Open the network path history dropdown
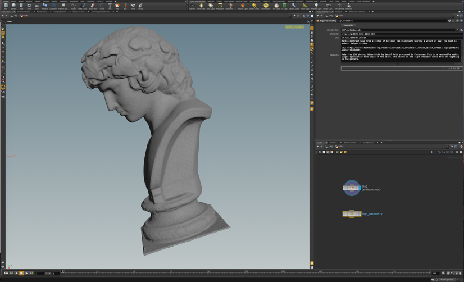Viewport: 464px width, 282px height. click(447, 147)
